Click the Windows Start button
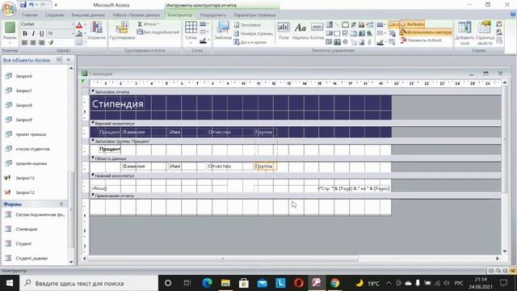This screenshot has width=517, height=291. (10, 283)
